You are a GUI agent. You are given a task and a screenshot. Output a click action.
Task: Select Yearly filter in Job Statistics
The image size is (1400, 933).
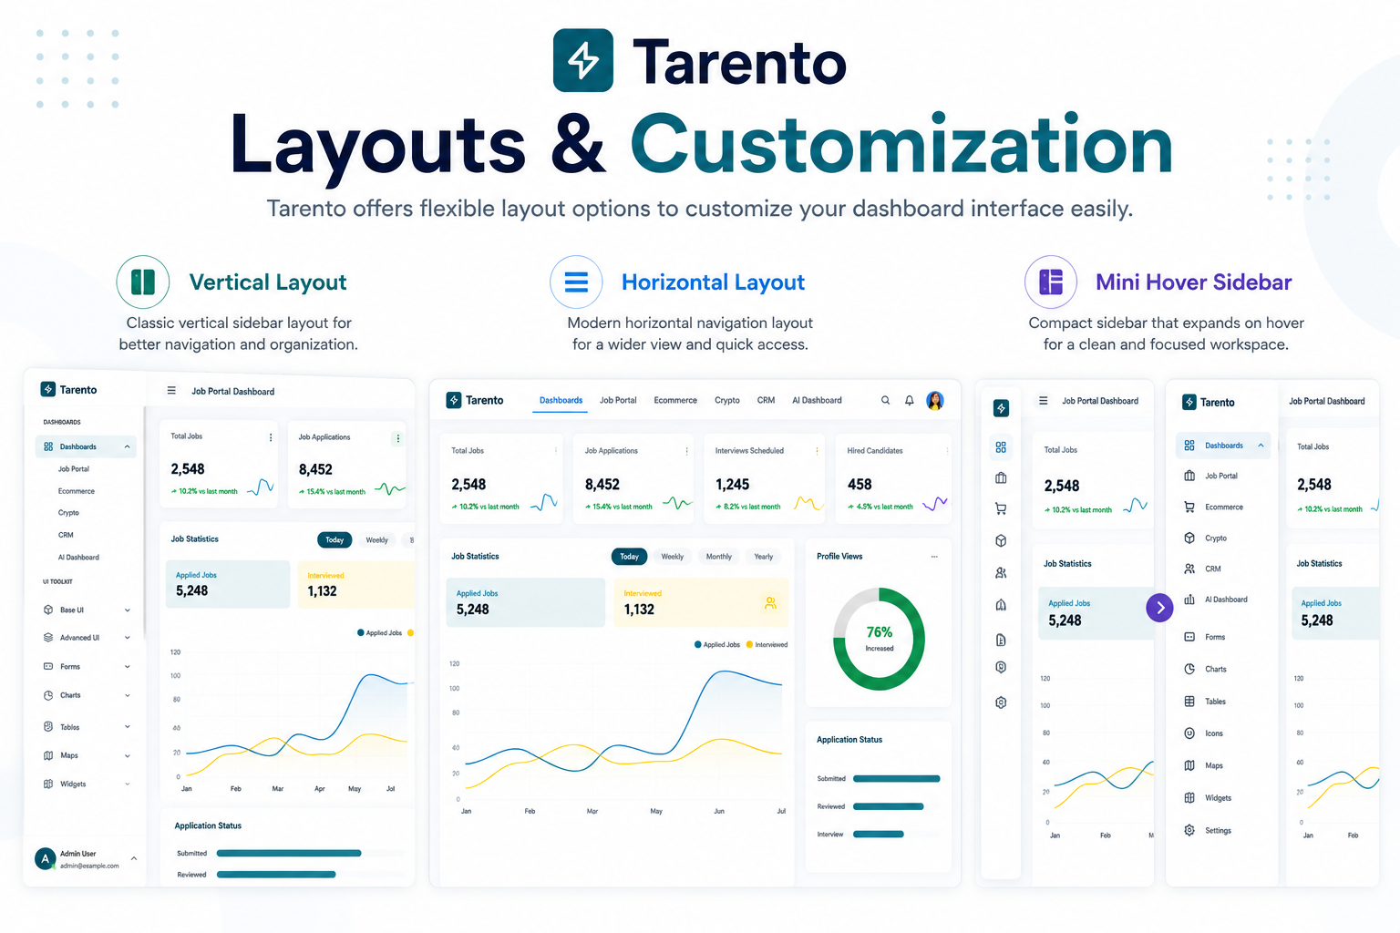[x=764, y=557]
